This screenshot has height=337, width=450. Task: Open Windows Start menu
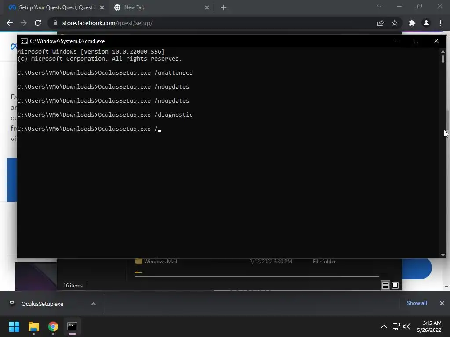(x=14, y=326)
